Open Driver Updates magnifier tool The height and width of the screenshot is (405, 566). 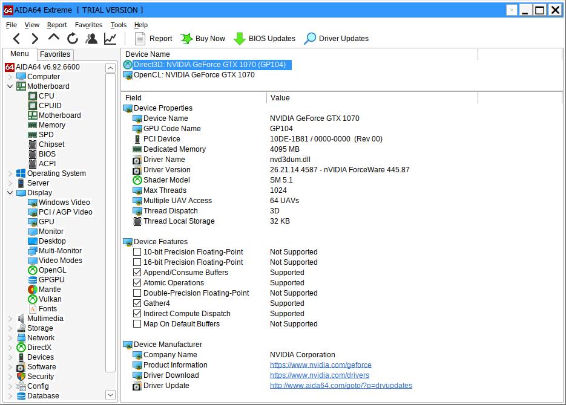(x=310, y=39)
